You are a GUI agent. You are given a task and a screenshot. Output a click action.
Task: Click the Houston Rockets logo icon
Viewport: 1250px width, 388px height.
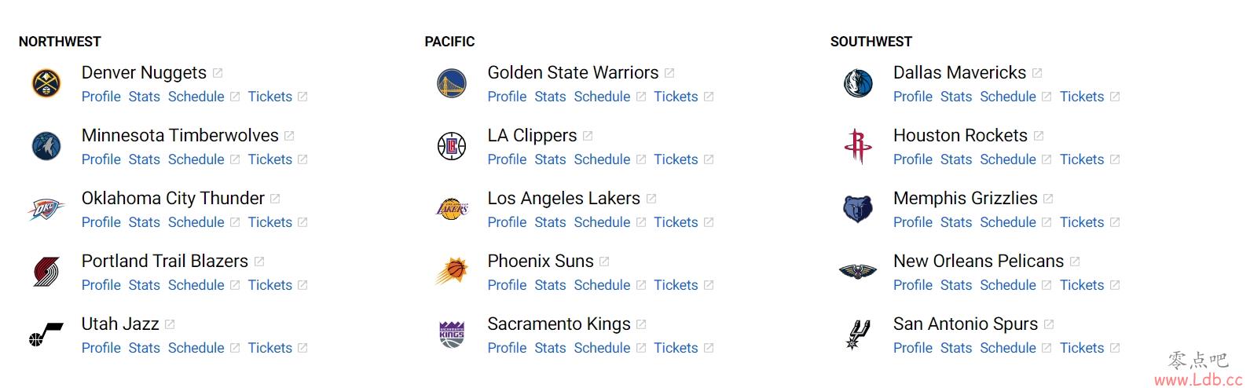point(858,146)
